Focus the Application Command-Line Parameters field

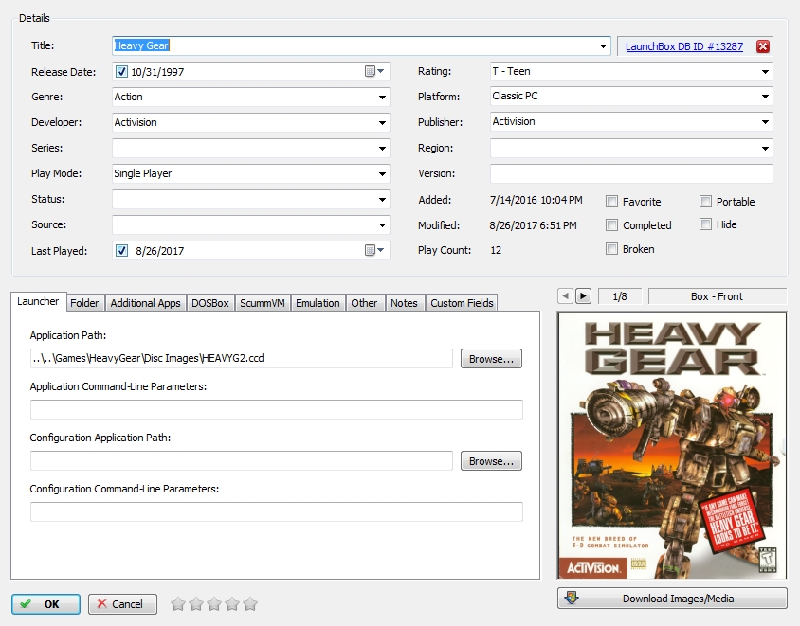[x=277, y=409]
